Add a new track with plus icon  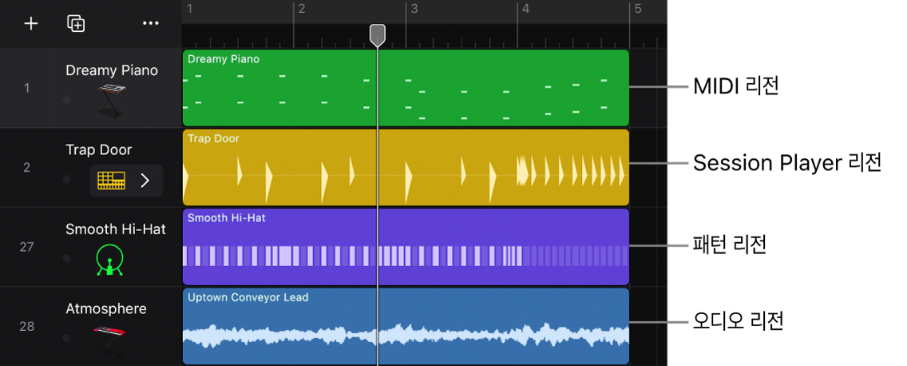(30, 23)
